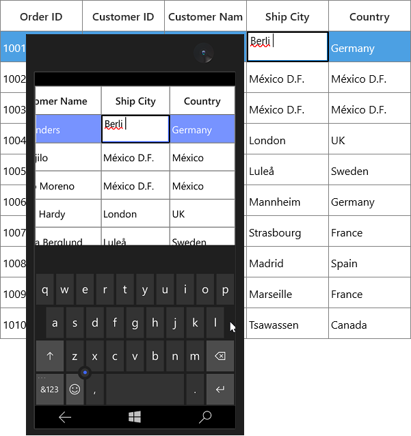
Task: Tap the 'k' key on keyboard
Action: tap(195, 323)
